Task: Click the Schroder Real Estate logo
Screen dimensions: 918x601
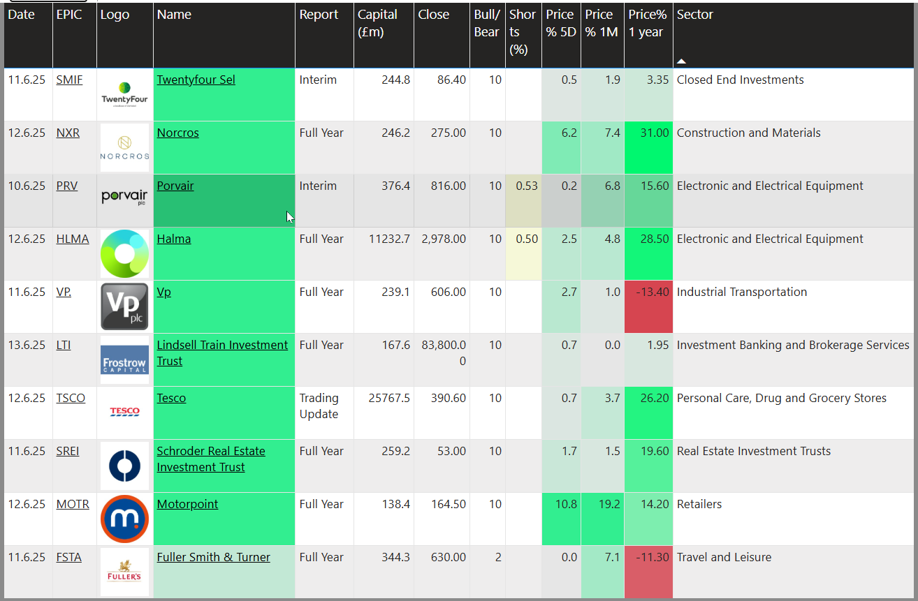Action: point(124,466)
